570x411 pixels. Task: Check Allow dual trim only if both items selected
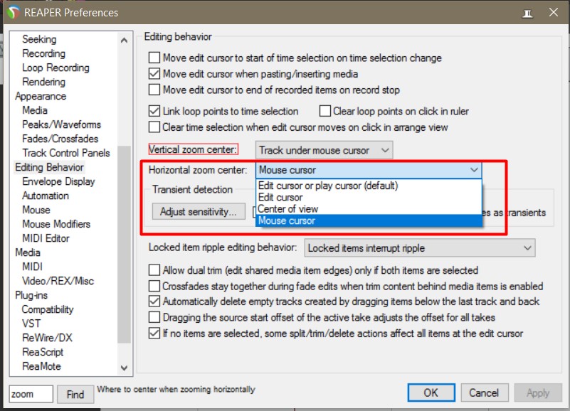pyautogui.click(x=154, y=270)
